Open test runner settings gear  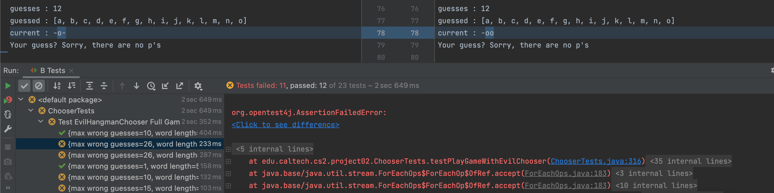(198, 86)
